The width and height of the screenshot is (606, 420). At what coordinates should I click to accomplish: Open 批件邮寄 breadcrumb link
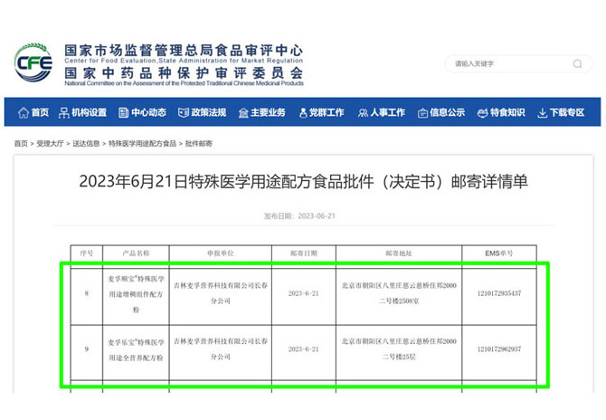(199, 144)
